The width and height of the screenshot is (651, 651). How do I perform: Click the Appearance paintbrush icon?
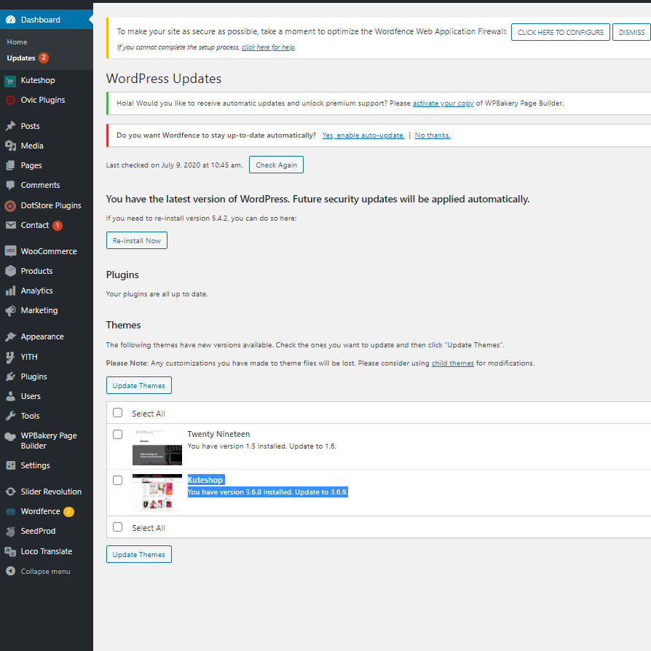pos(10,336)
